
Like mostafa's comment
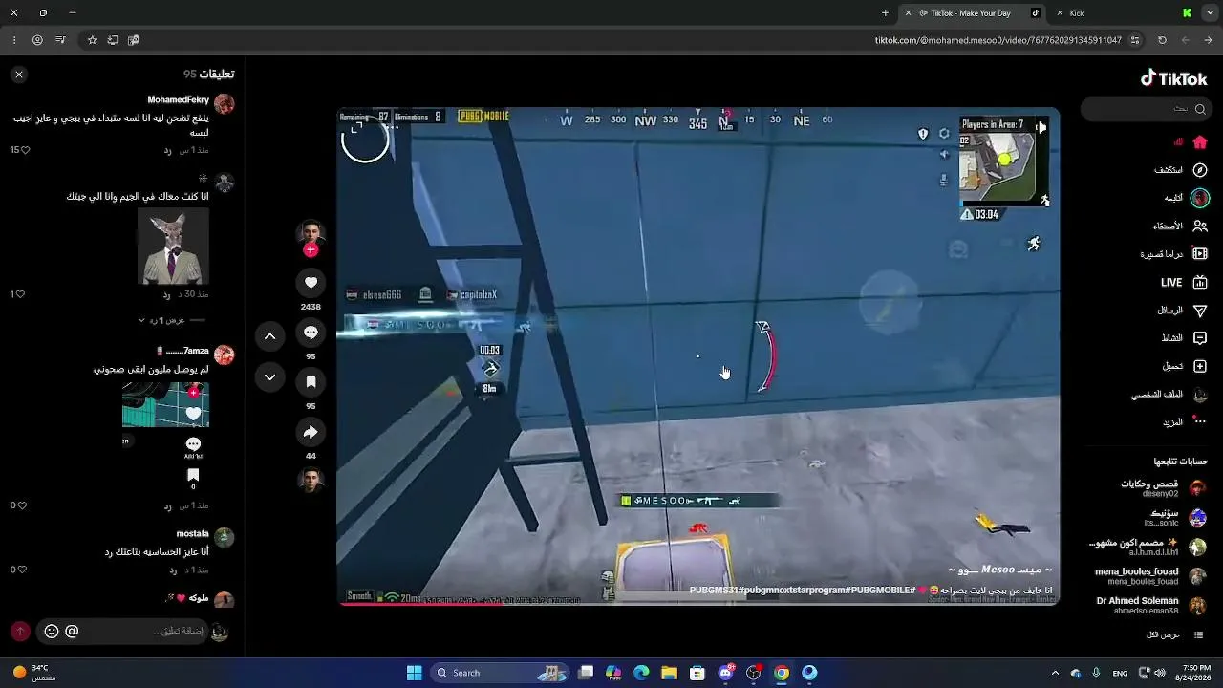21,570
